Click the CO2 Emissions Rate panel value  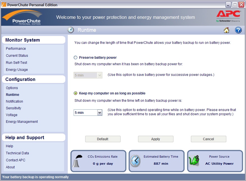pyautogui.click(x=103, y=164)
